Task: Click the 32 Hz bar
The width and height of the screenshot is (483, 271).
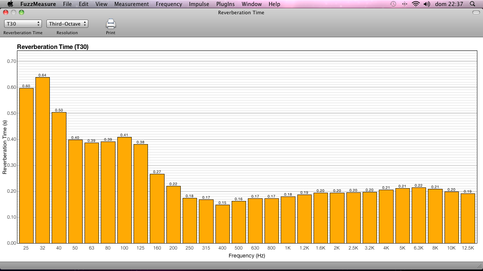Action: [x=43, y=160]
